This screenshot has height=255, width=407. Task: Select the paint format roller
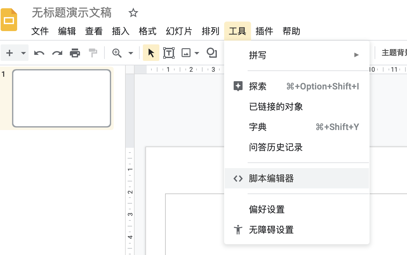click(x=93, y=53)
